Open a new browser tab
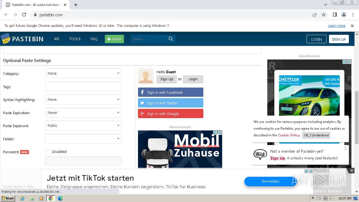The height and width of the screenshot is (202, 359). (x=75, y=5)
